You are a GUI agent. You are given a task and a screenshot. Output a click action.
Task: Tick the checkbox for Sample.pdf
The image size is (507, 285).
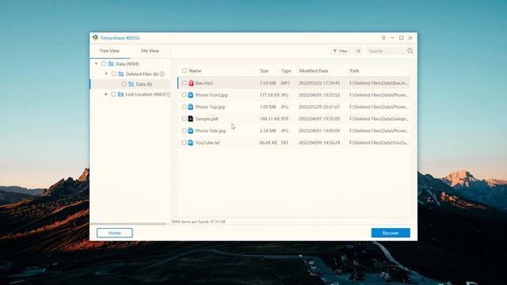click(185, 119)
